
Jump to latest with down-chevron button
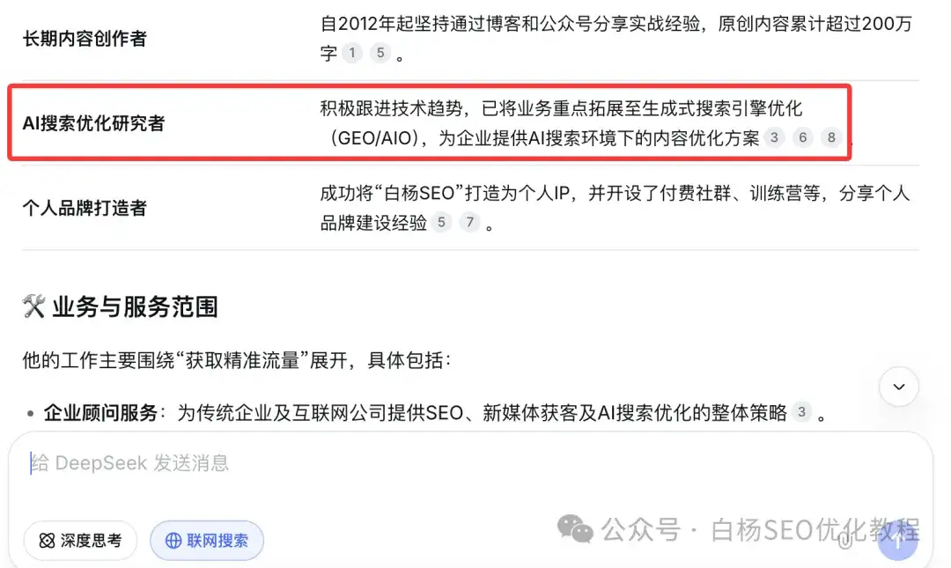coord(899,387)
